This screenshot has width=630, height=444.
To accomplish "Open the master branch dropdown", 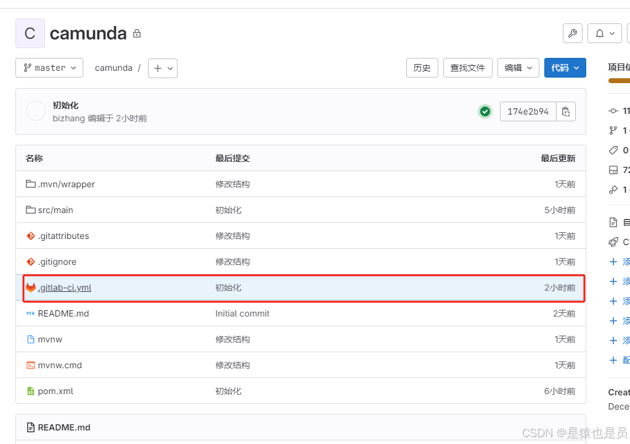I will pyautogui.click(x=49, y=68).
